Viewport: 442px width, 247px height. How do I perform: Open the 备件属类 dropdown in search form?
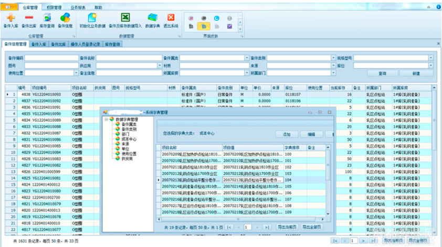pos(246,58)
